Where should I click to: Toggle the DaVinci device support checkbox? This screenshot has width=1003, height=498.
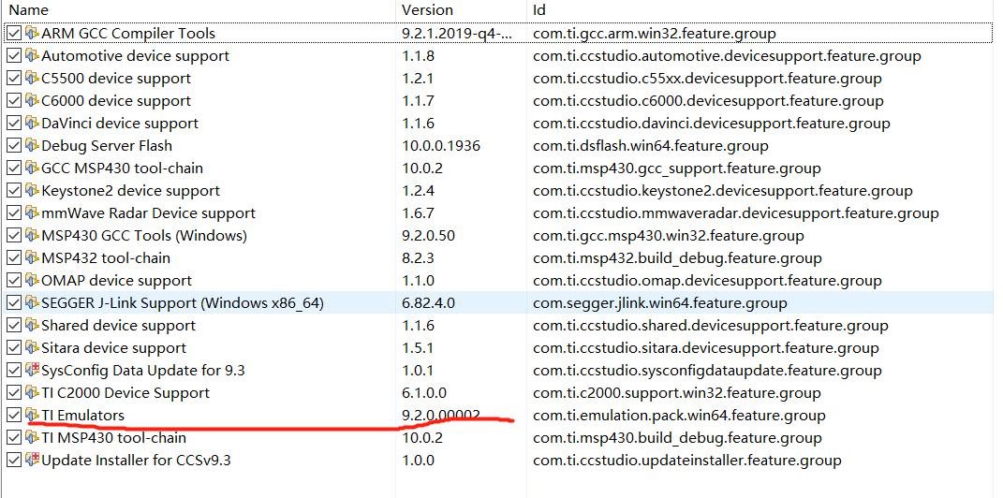click(13, 123)
